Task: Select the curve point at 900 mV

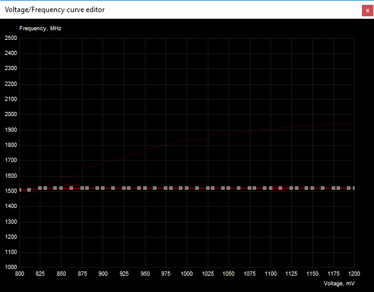Action: pos(103,188)
